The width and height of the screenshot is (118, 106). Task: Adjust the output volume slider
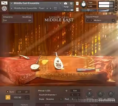[106, 10]
